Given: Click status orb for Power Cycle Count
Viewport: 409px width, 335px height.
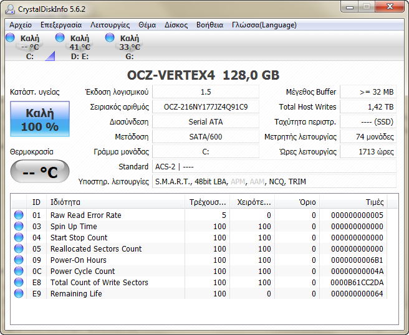Looking at the screenshot, I should click(x=19, y=271).
